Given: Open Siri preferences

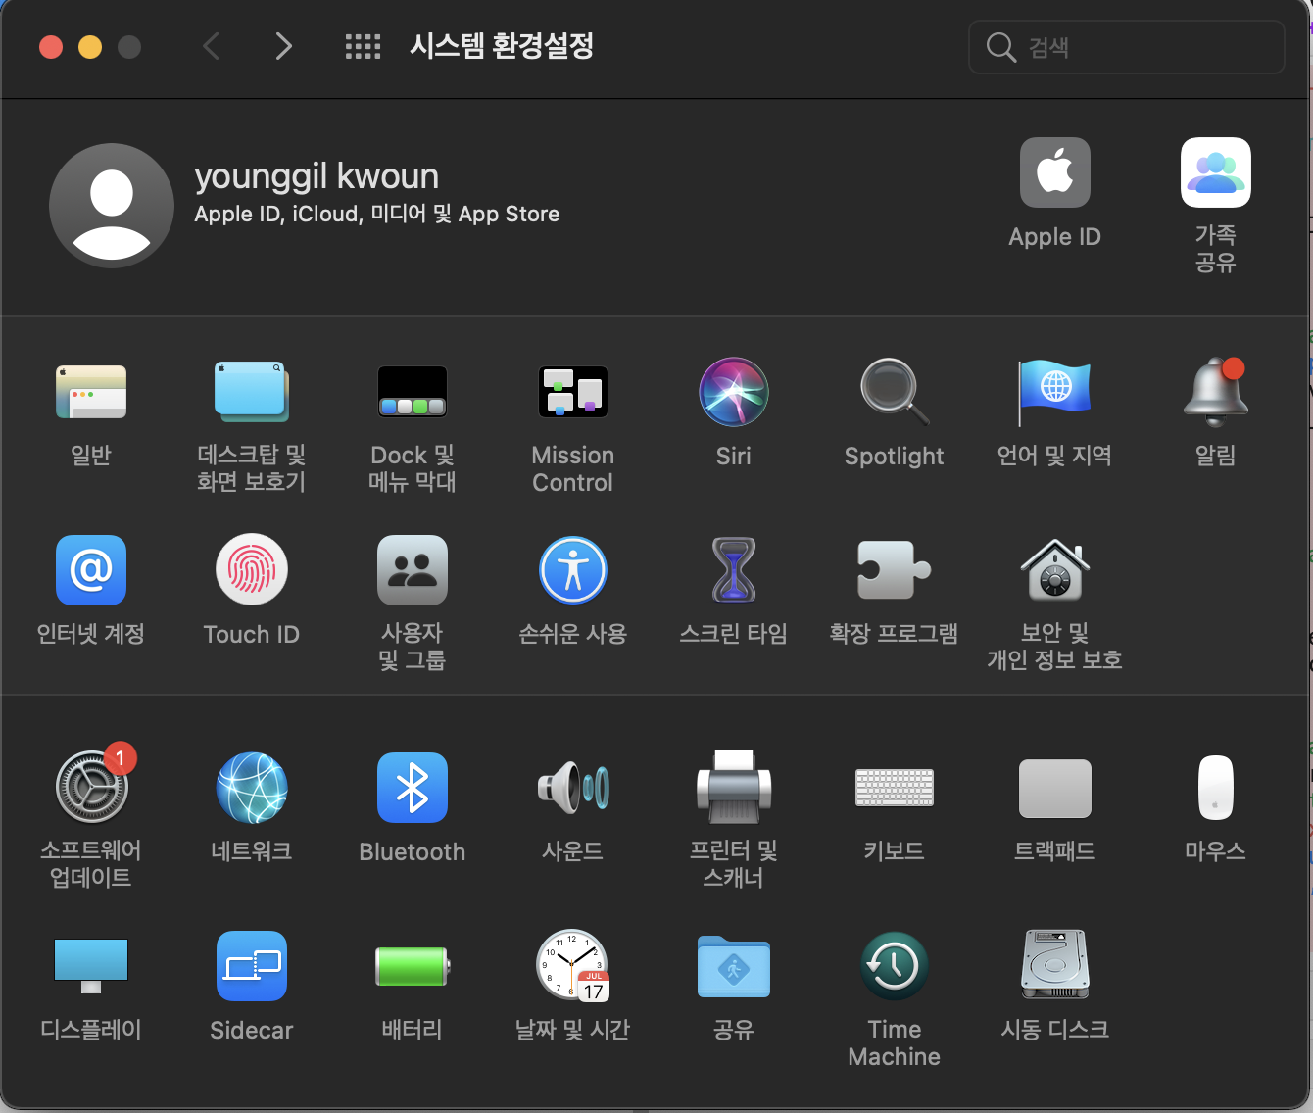Looking at the screenshot, I should 734,392.
